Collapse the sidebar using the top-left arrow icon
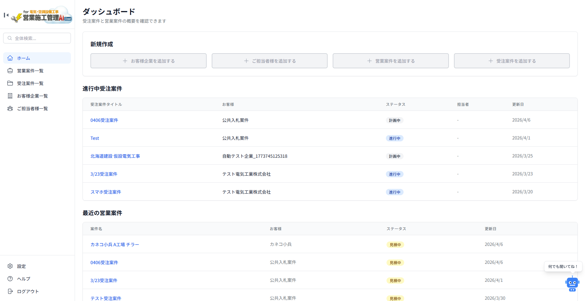Viewport: 585px width, 301px height. 6,15
